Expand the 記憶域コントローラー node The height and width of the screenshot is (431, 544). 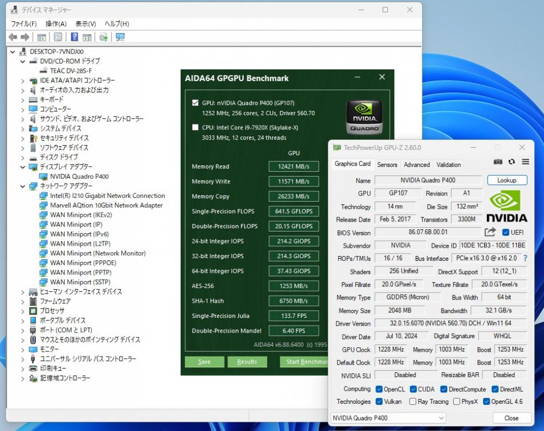click(22, 378)
